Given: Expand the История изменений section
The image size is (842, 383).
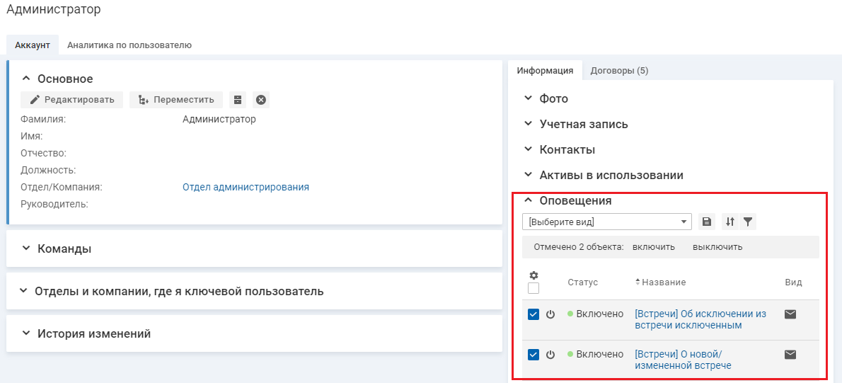Looking at the screenshot, I should 93,333.
